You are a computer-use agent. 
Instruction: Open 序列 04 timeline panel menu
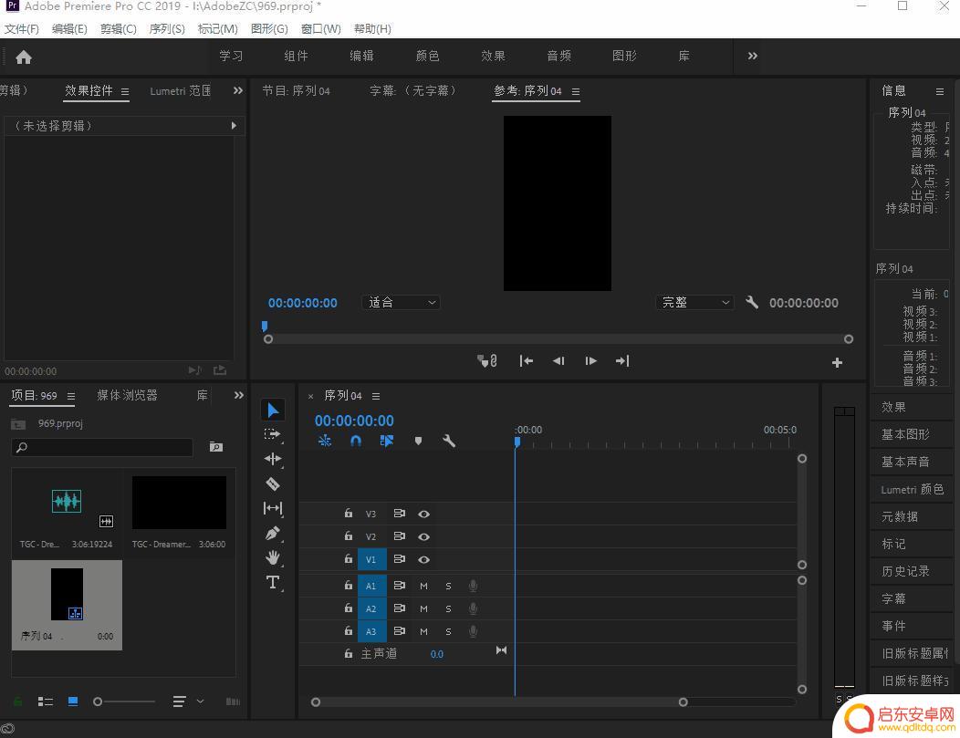coord(376,397)
